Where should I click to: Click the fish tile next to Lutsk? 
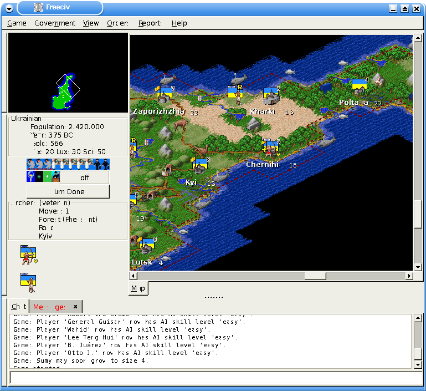tap(166, 258)
